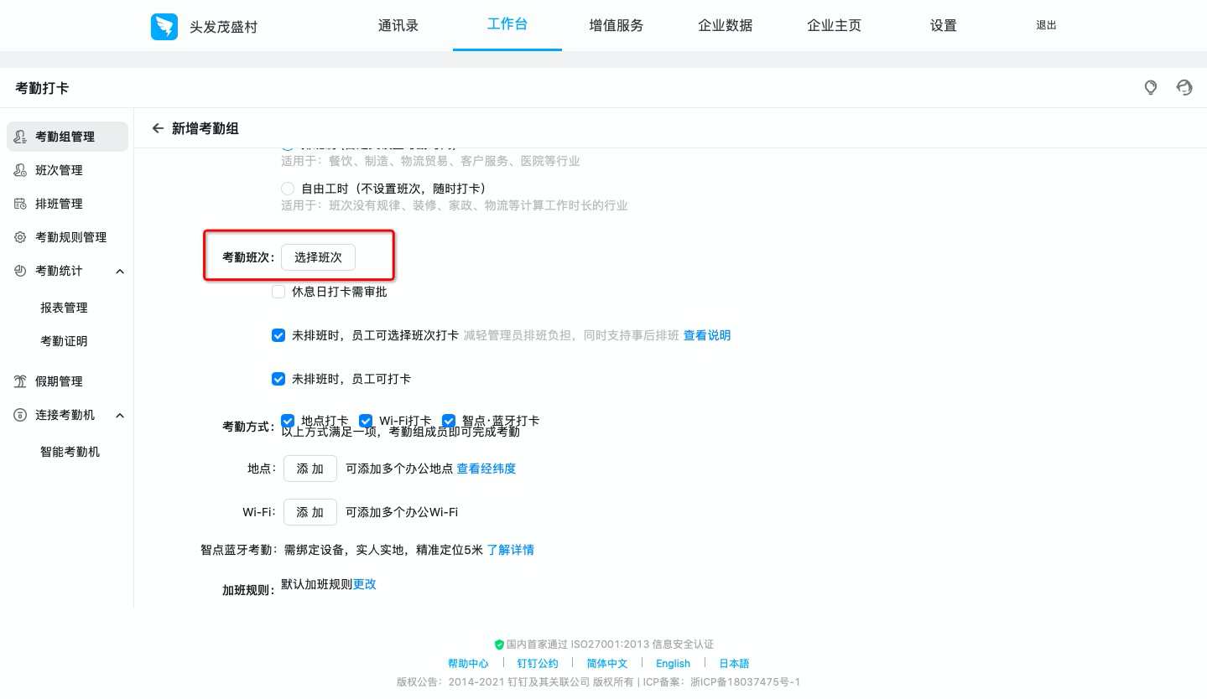Click 更改 to modify overtime rules
The width and height of the screenshot is (1207, 699).
(364, 584)
